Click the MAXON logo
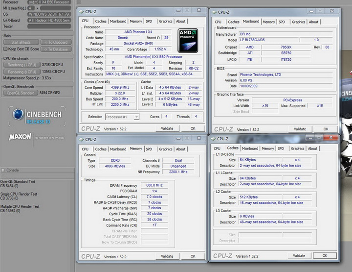Image resolution: width=352 pixels, height=272 pixels. coord(20,138)
